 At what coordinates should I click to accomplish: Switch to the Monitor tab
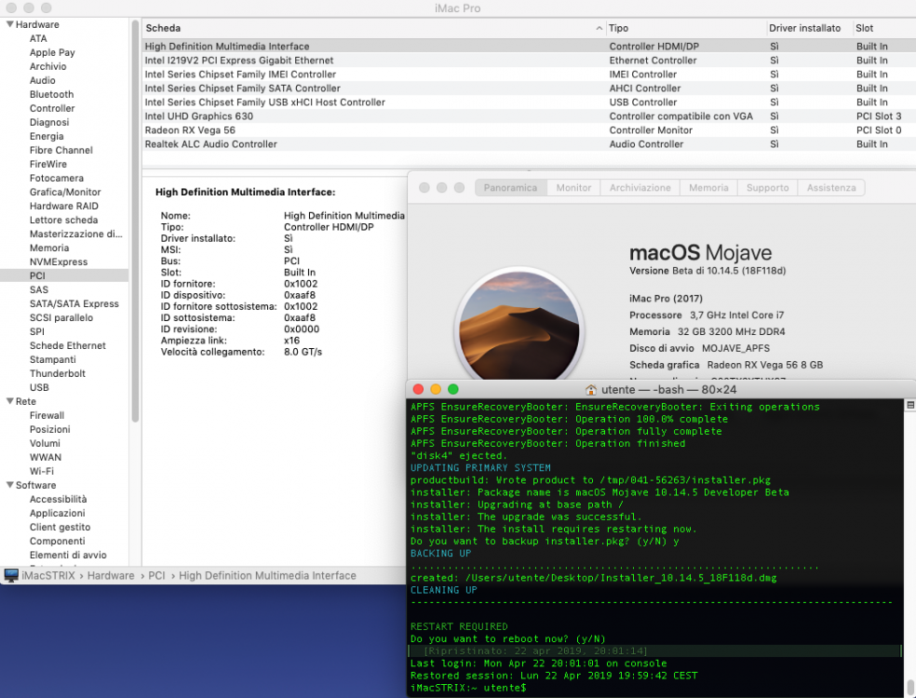click(573, 187)
